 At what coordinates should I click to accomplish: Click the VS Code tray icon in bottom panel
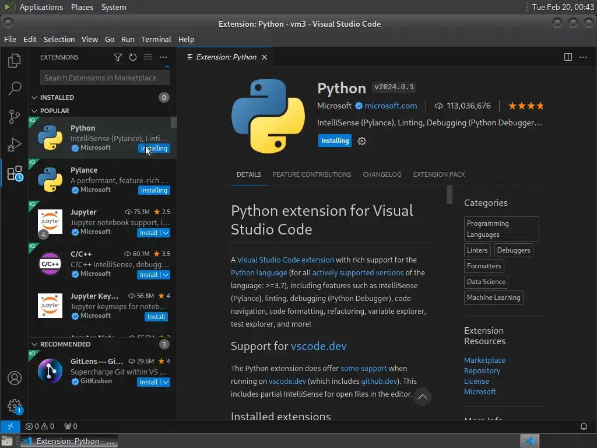[529, 441]
